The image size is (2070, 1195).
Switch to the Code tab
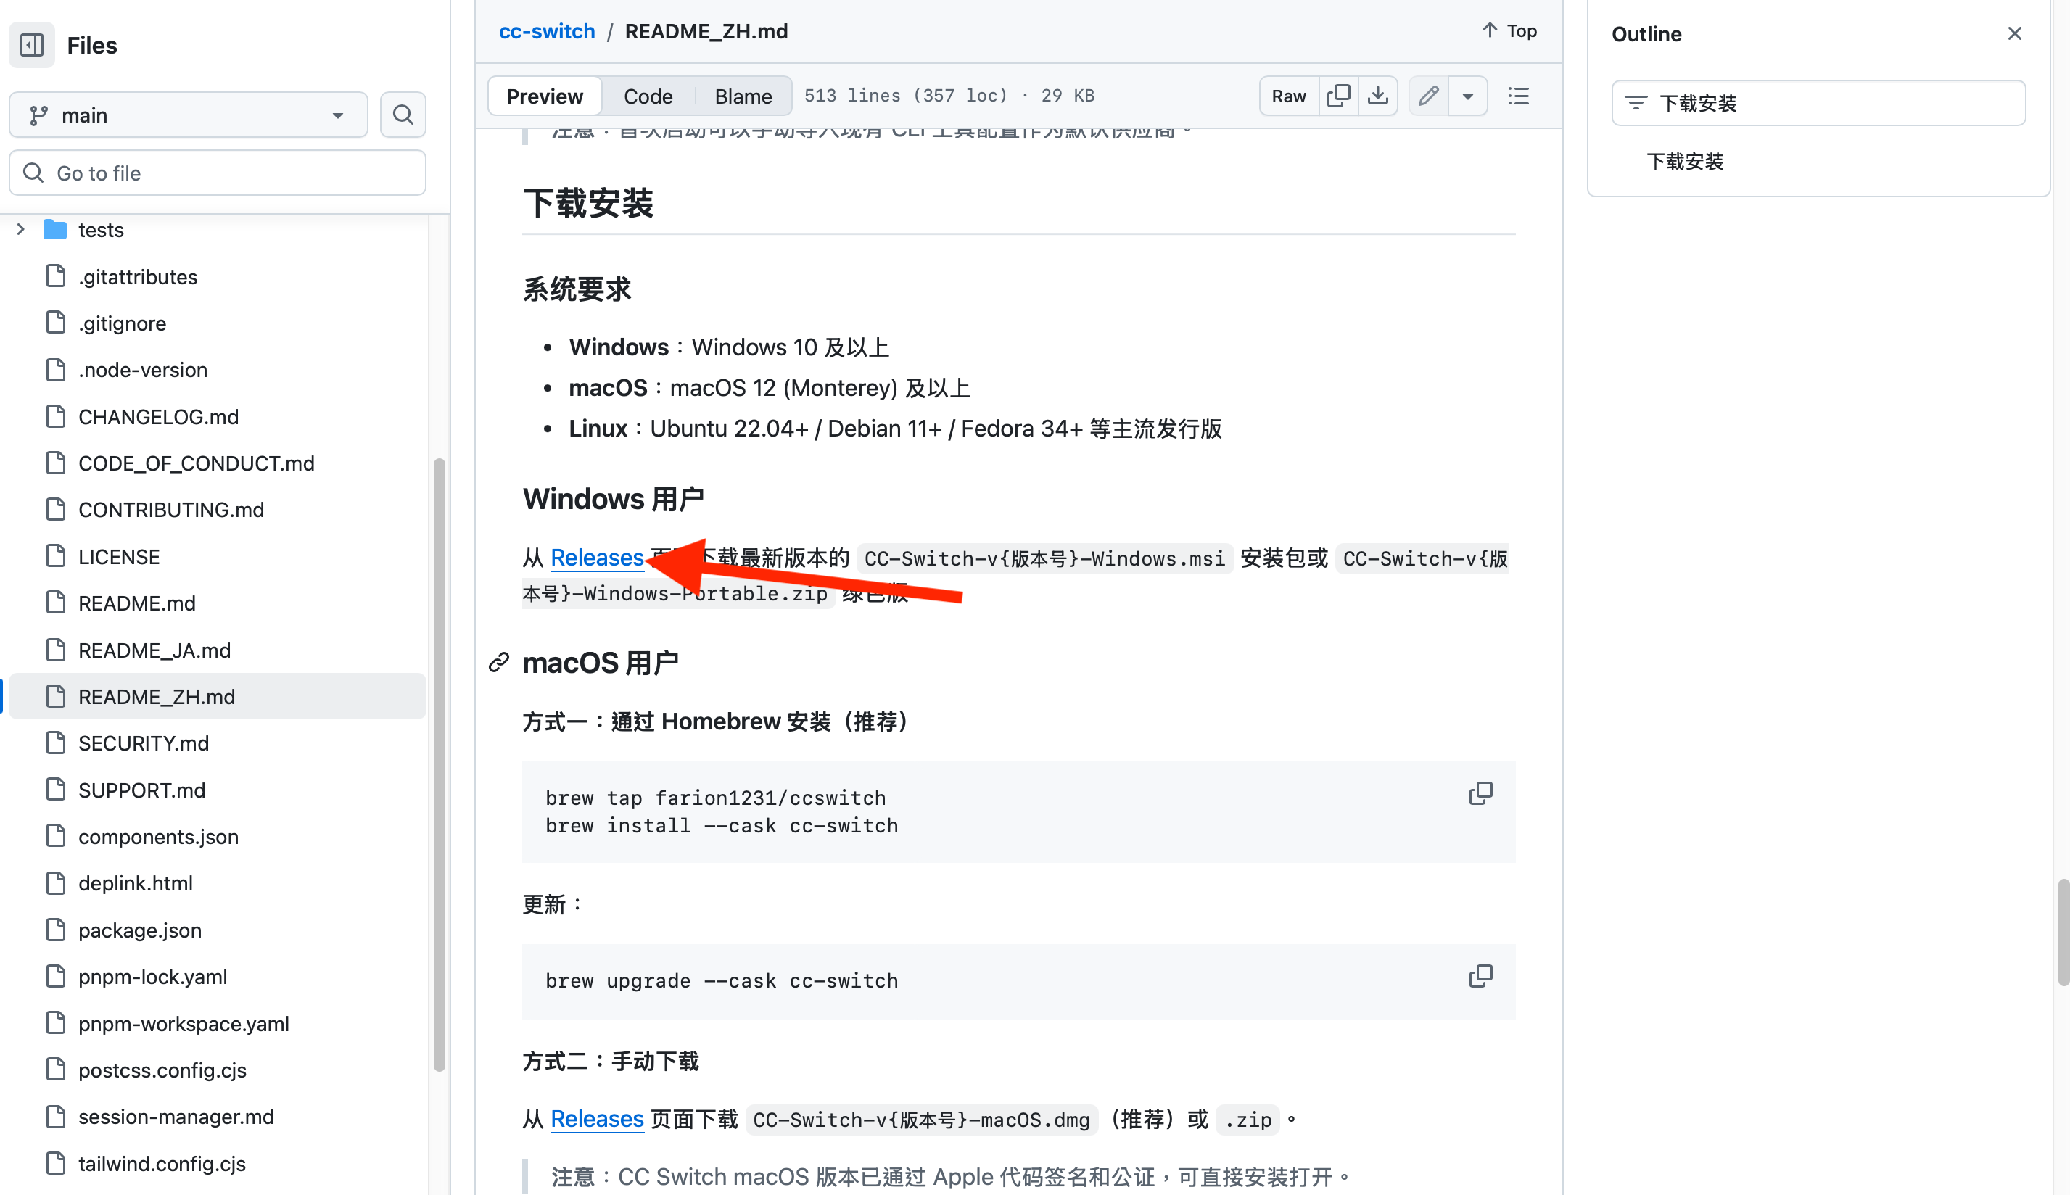click(648, 96)
